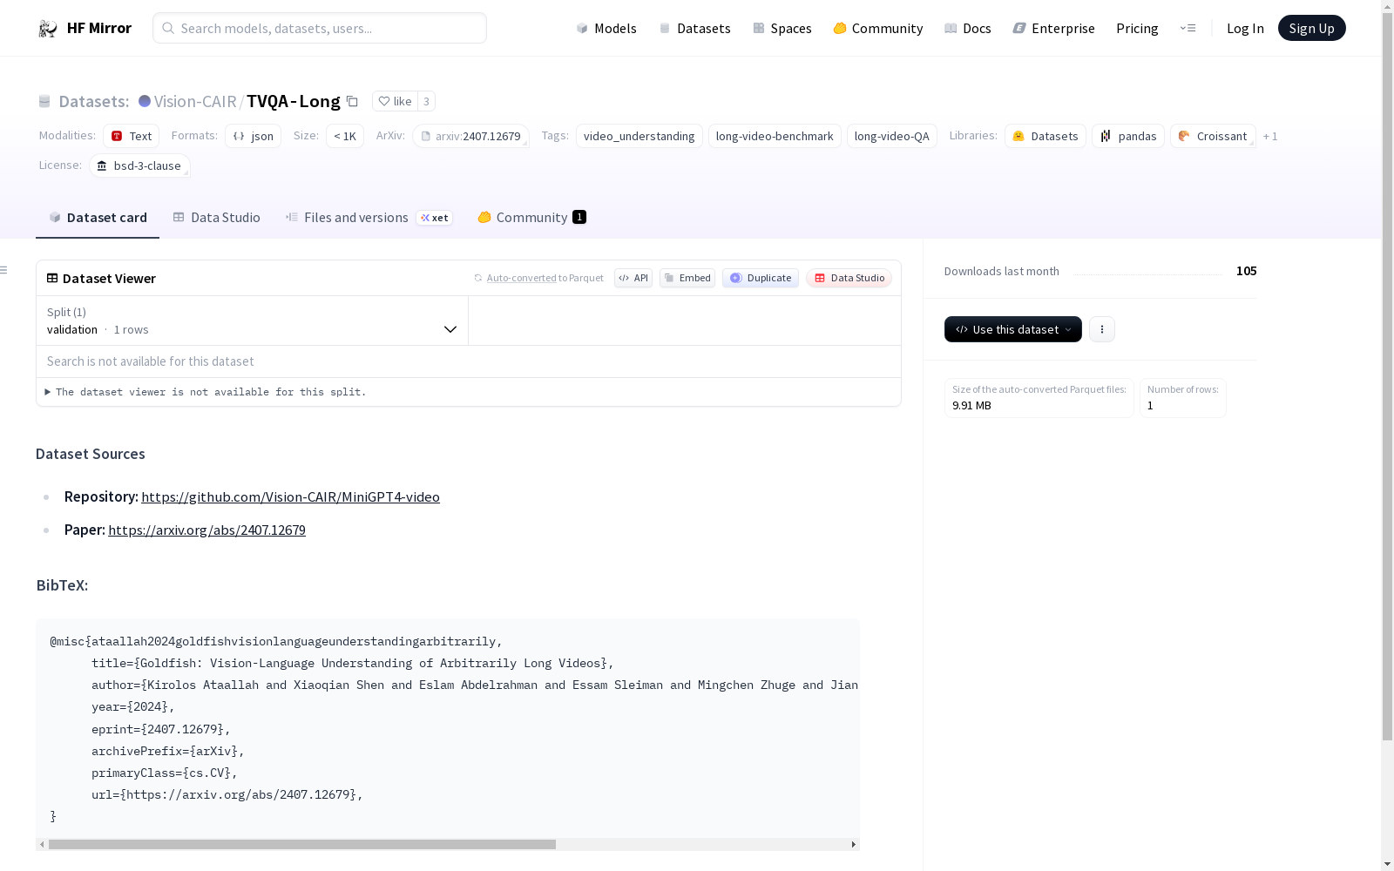
Task: Click the long-video-benchmark tag
Action: (775, 136)
